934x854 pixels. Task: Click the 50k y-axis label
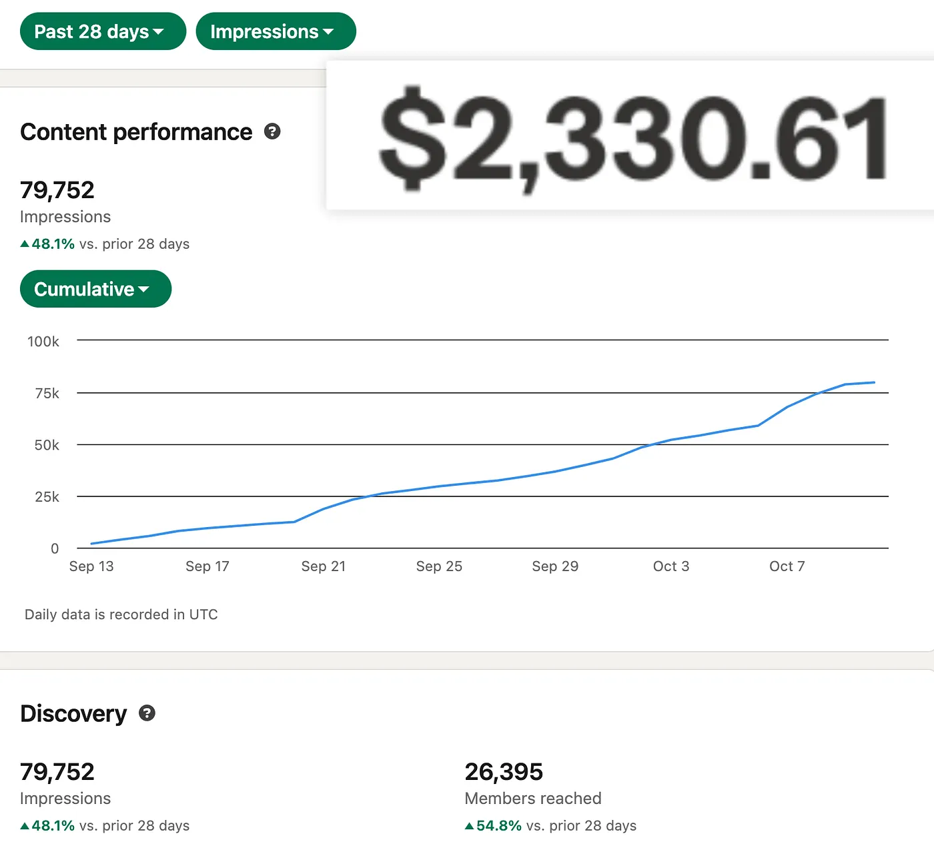point(47,445)
